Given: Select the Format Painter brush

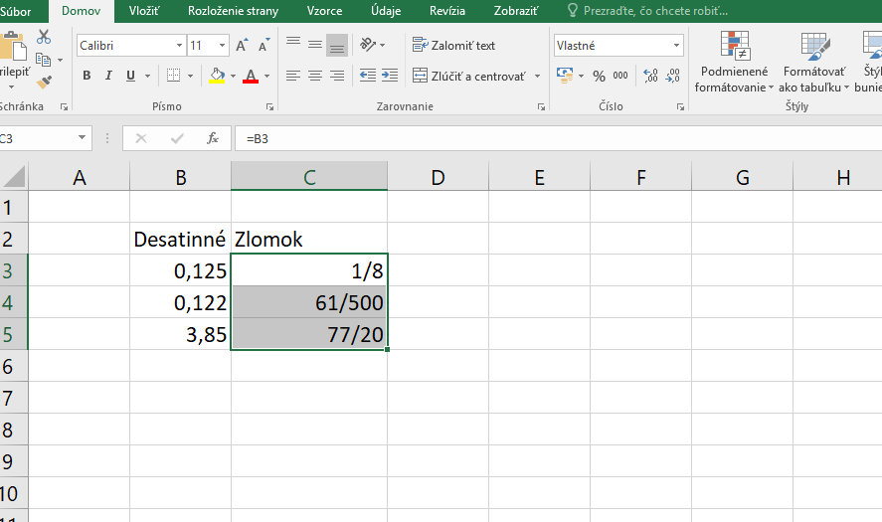Looking at the screenshot, I should (x=44, y=83).
